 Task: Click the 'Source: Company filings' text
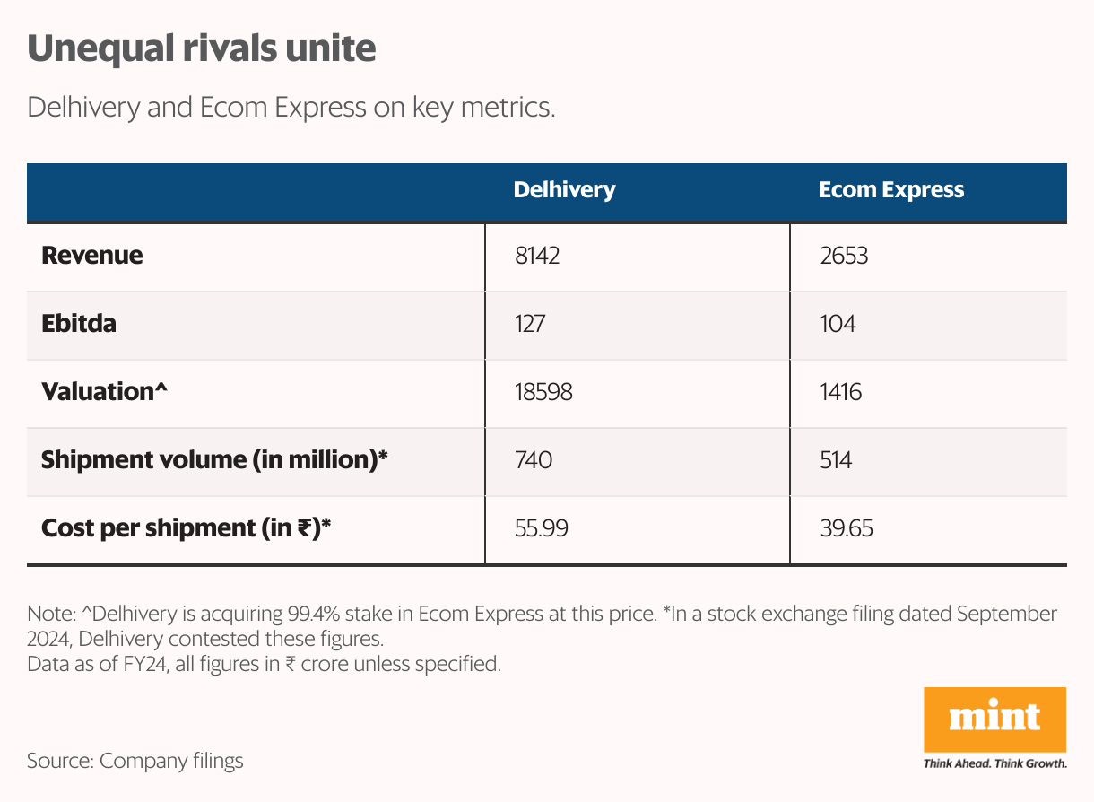point(135,762)
